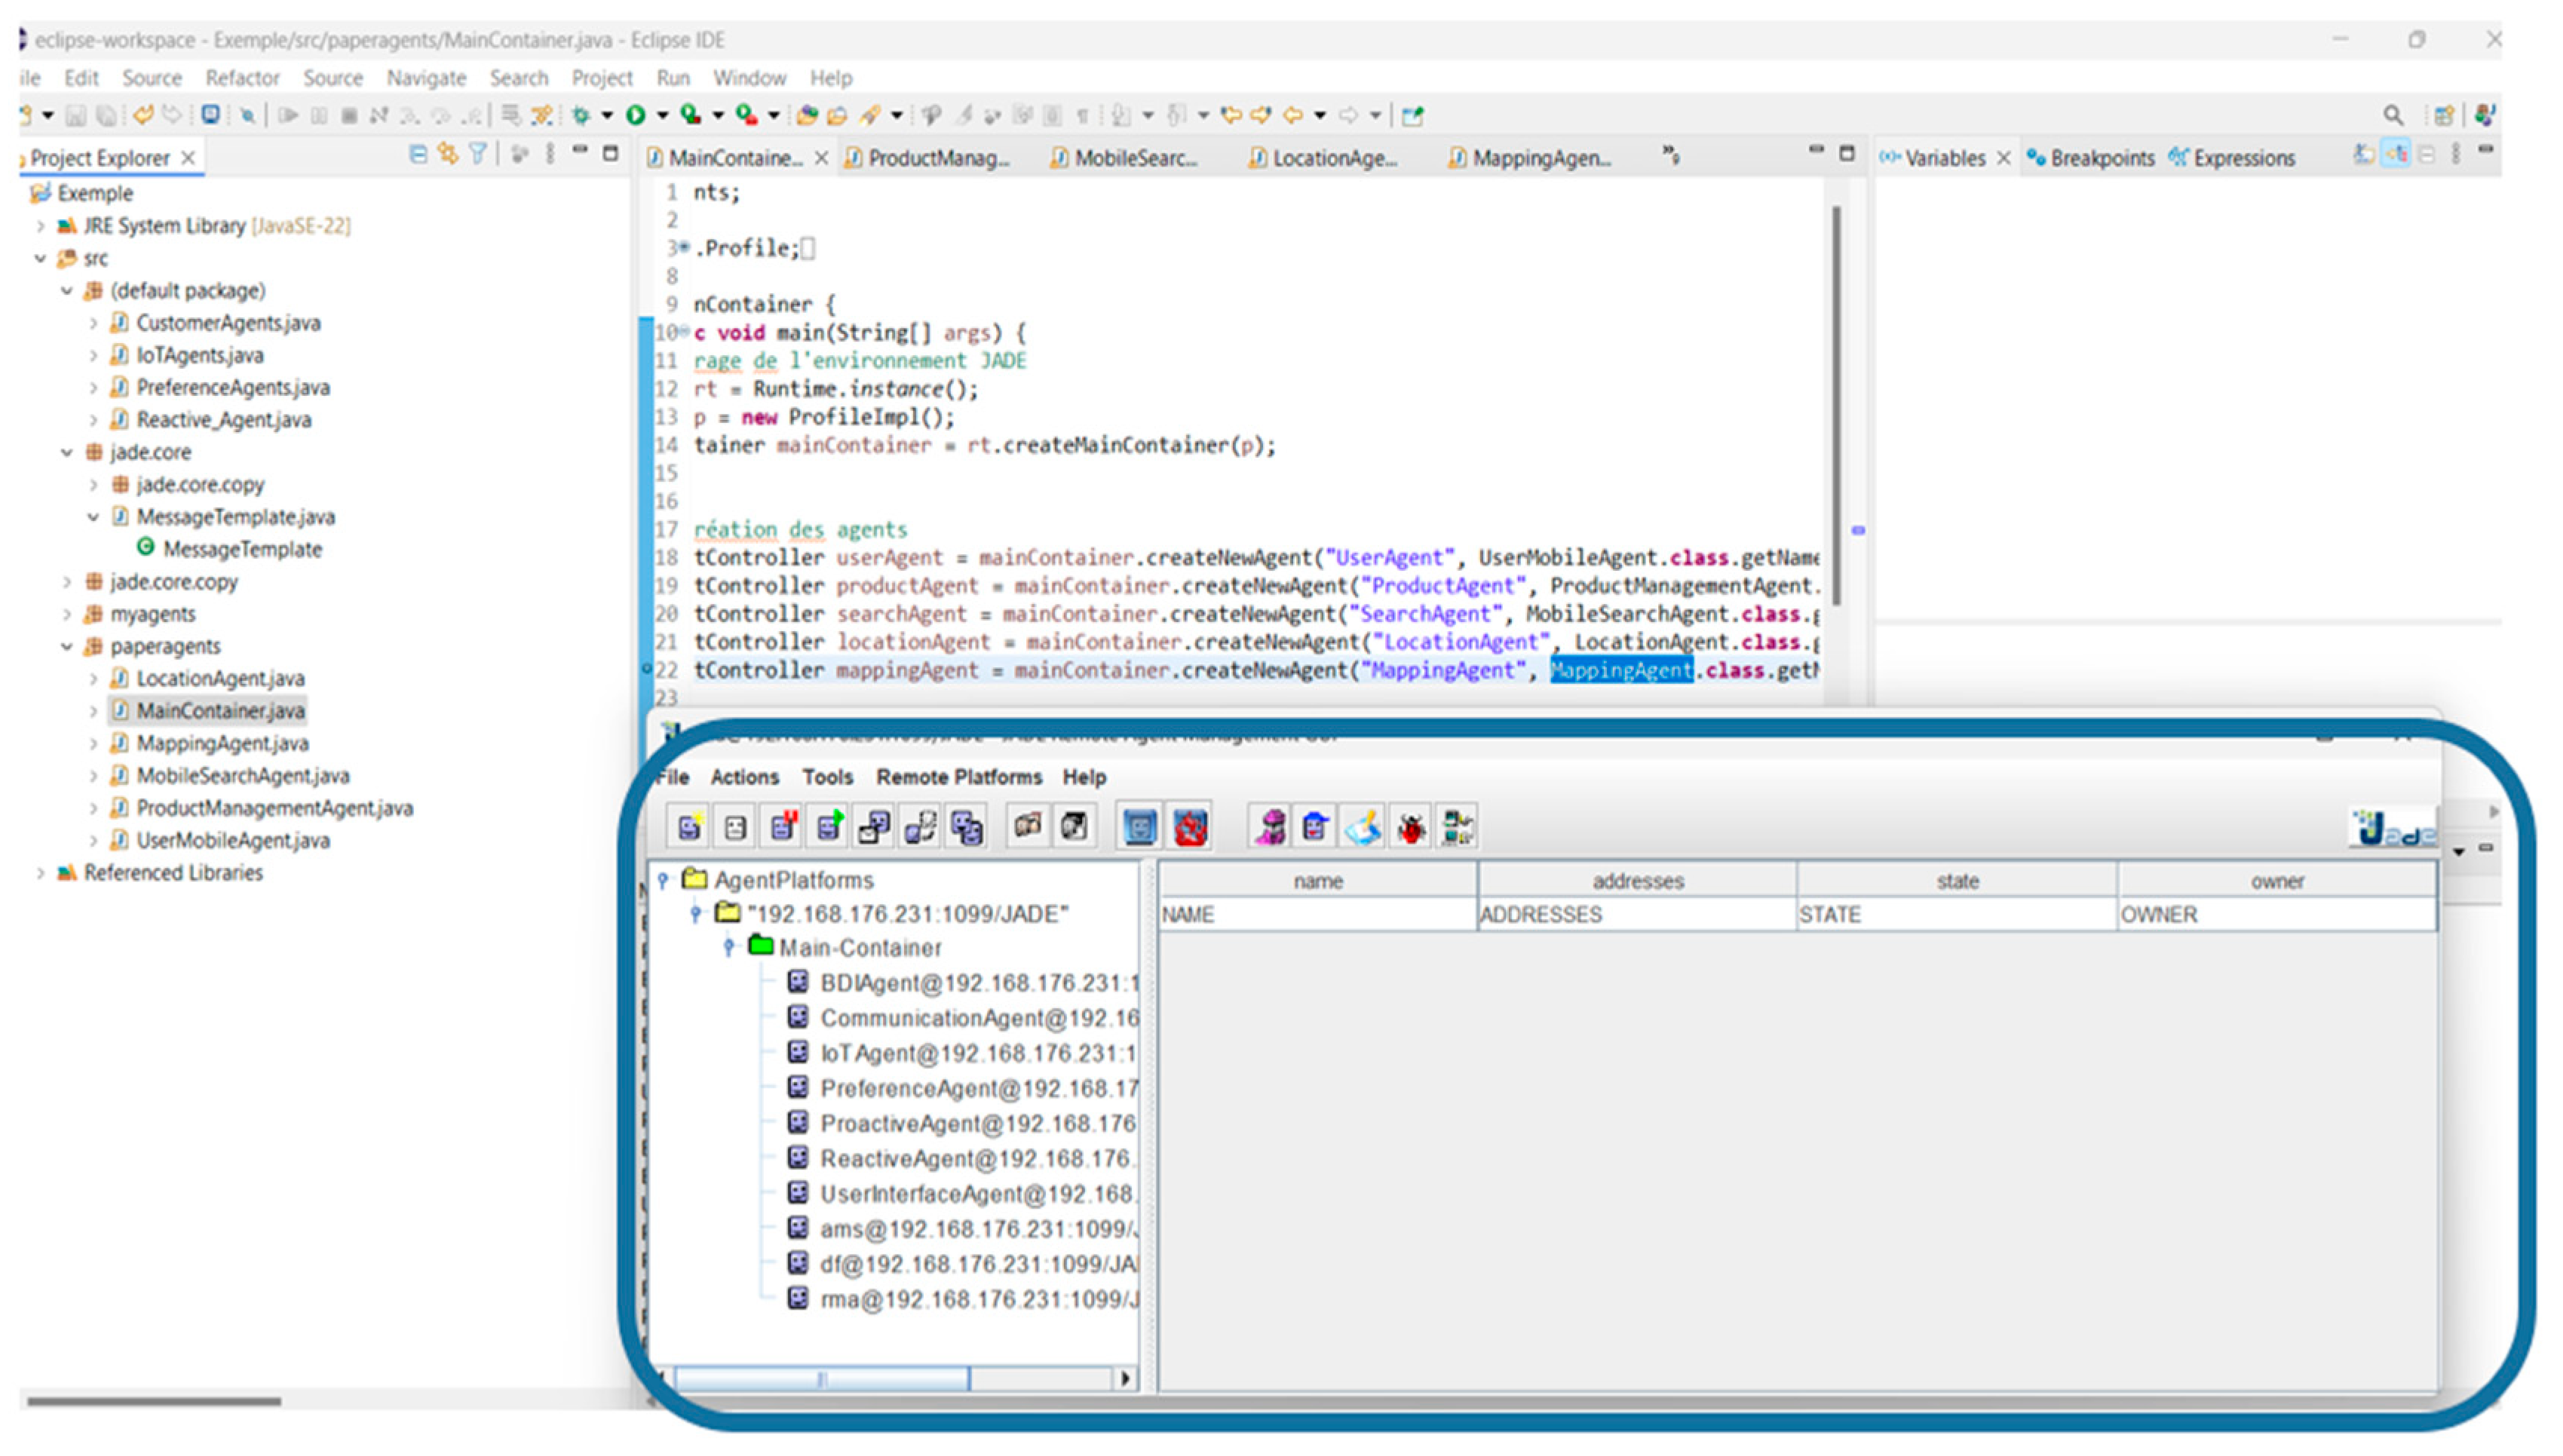
Task: Open the Introspector (red bug) agent icon
Action: [x=1411, y=827]
